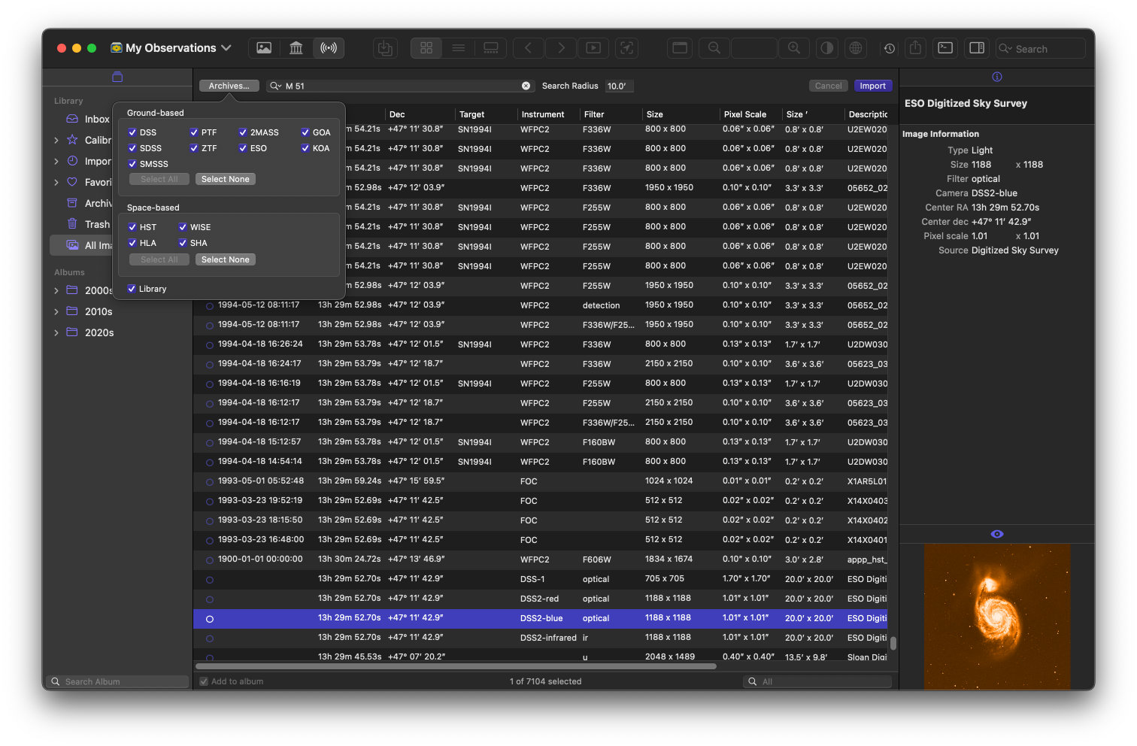Expand the 2000s album folder

(x=56, y=290)
